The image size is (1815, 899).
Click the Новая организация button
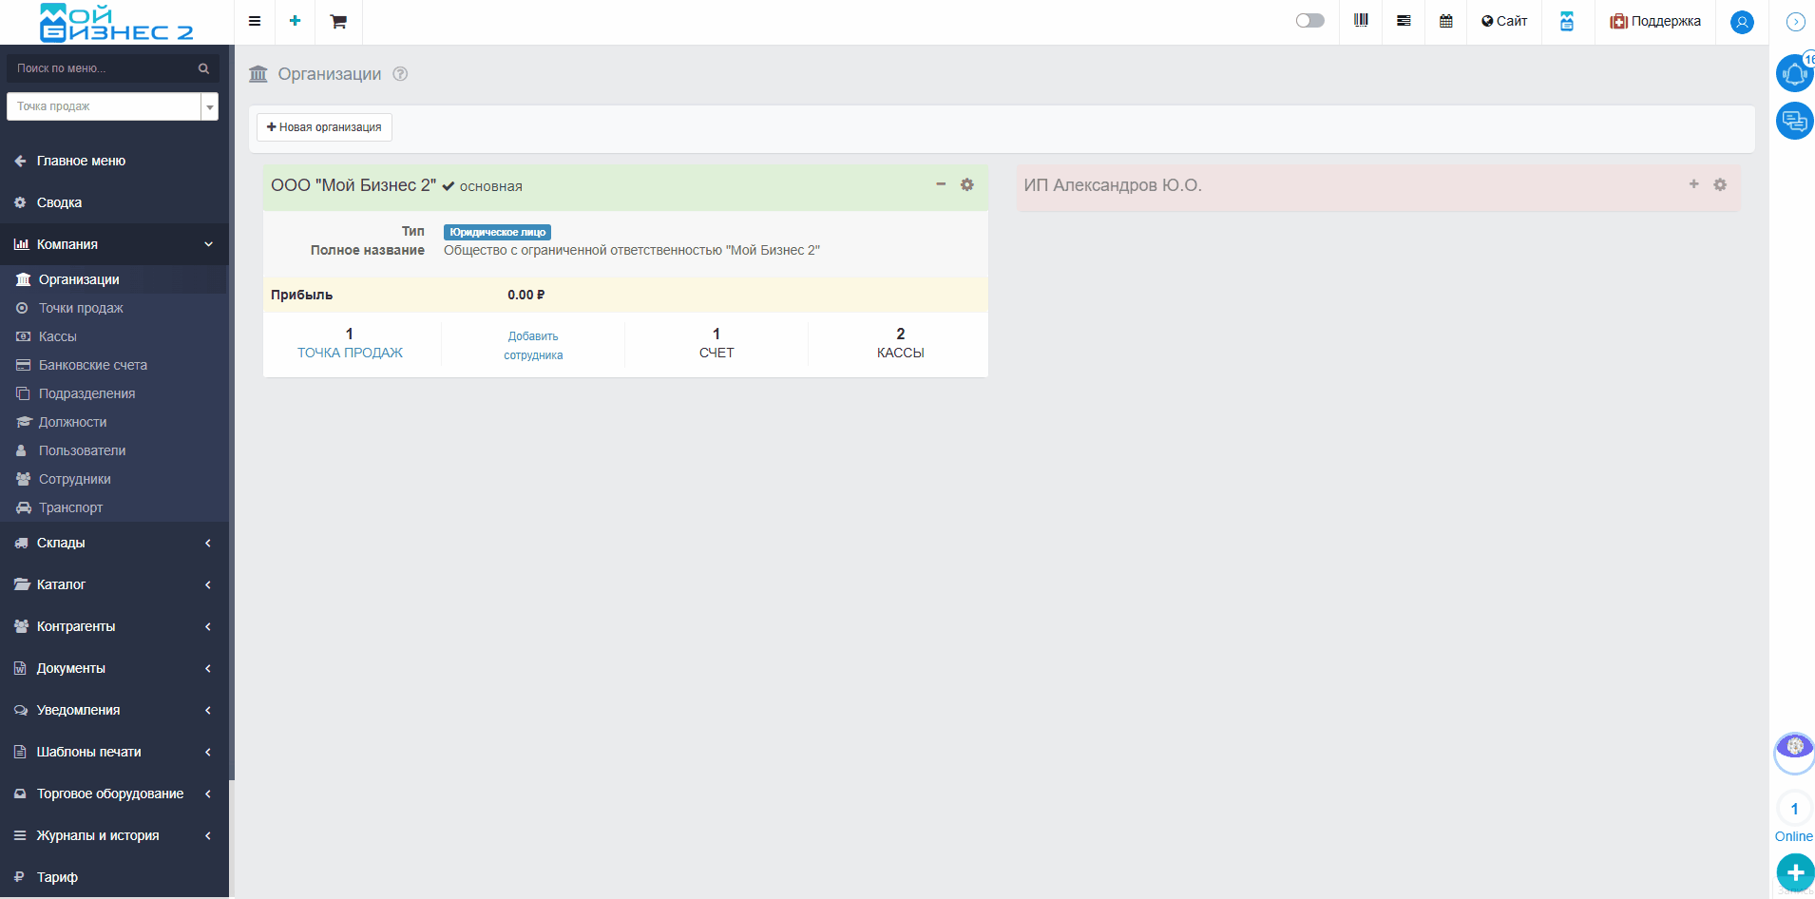click(x=324, y=127)
